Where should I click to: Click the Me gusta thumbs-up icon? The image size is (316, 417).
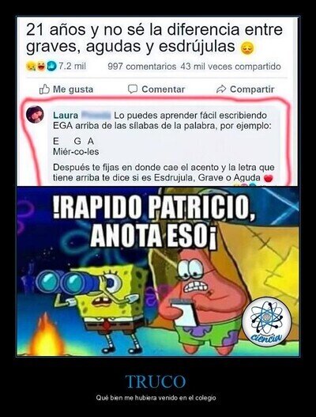click(x=44, y=89)
